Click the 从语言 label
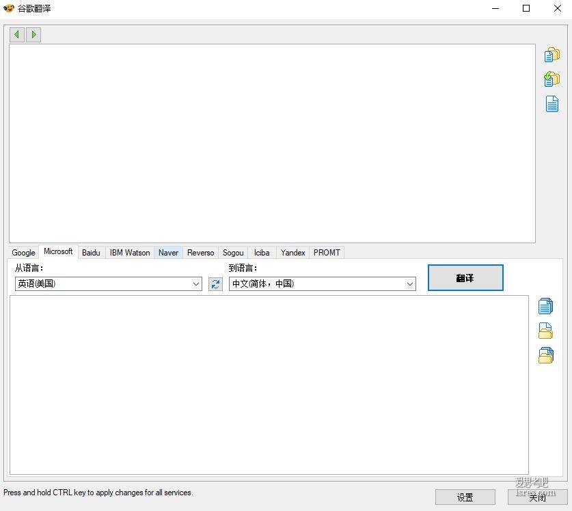The image size is (572, 511). [29, 268]
